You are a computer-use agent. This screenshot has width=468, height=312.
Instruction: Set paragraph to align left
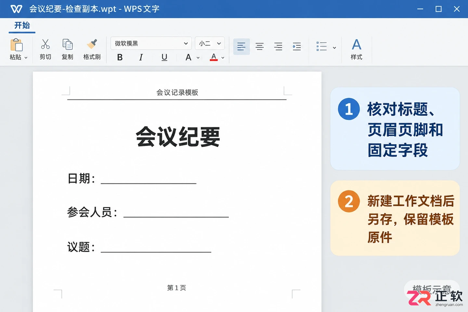click(x=241, y=46)
